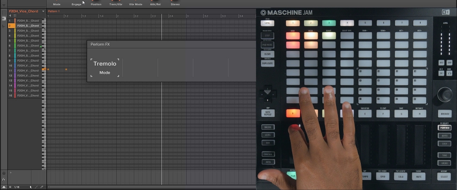Click the eject-style icon at bottom left corner

[4, 187]
